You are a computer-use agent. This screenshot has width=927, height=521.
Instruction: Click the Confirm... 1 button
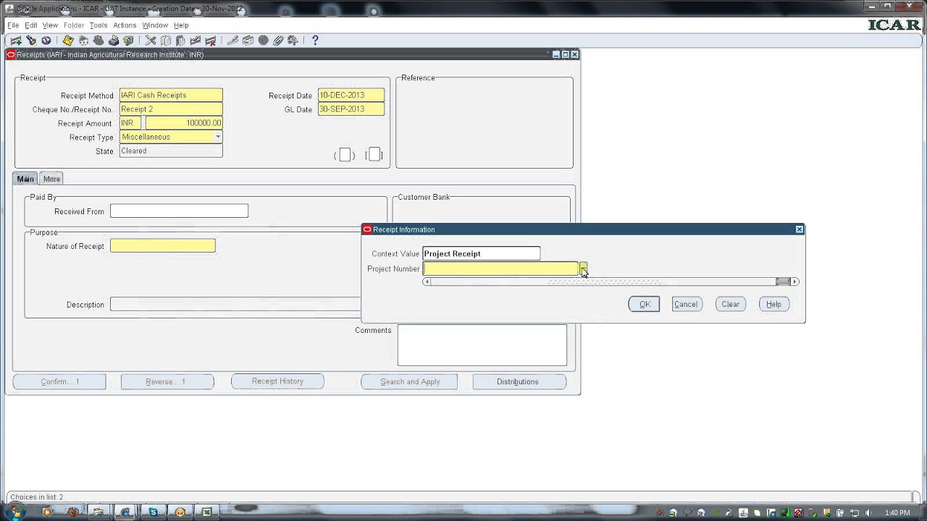(x=59, y=381)
